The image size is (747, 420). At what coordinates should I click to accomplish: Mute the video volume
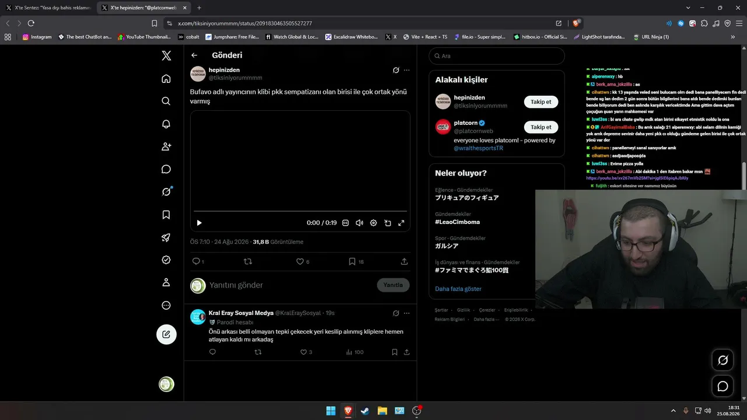359,223
